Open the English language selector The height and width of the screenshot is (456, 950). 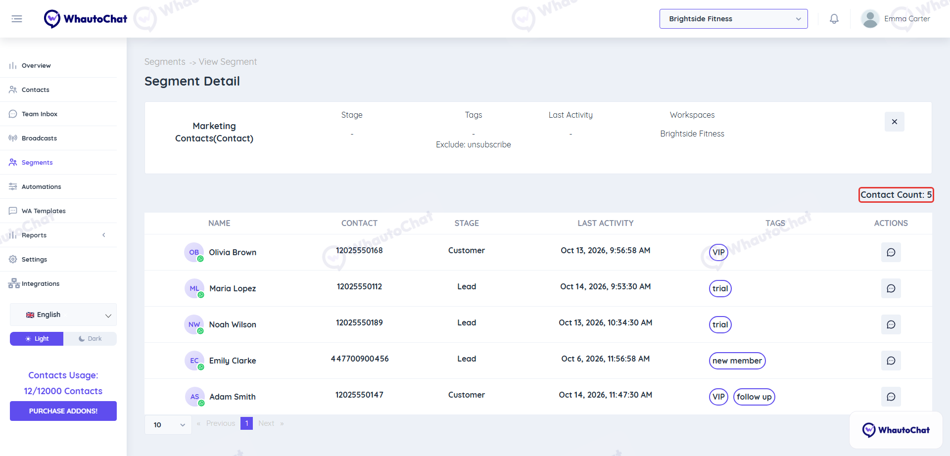(63, 315)
